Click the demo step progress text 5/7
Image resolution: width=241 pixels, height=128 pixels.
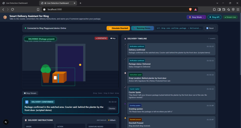[179, 28]
